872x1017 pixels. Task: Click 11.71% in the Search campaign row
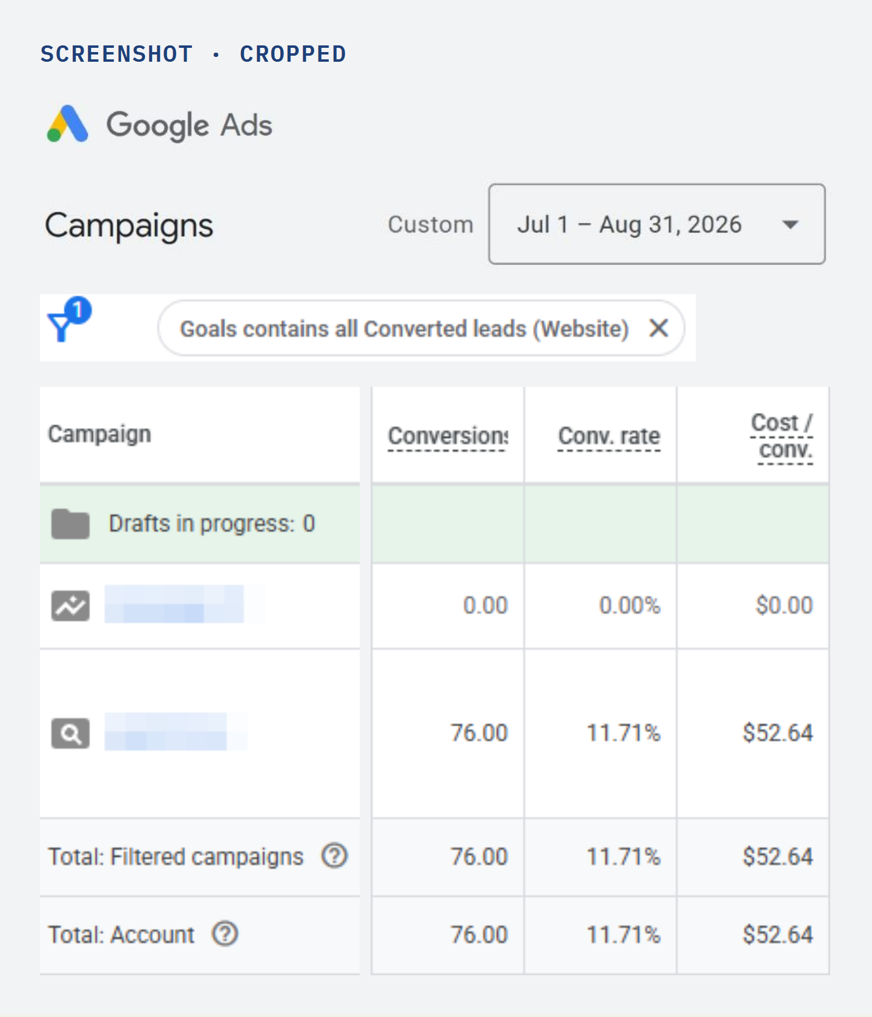pos(624,733)
